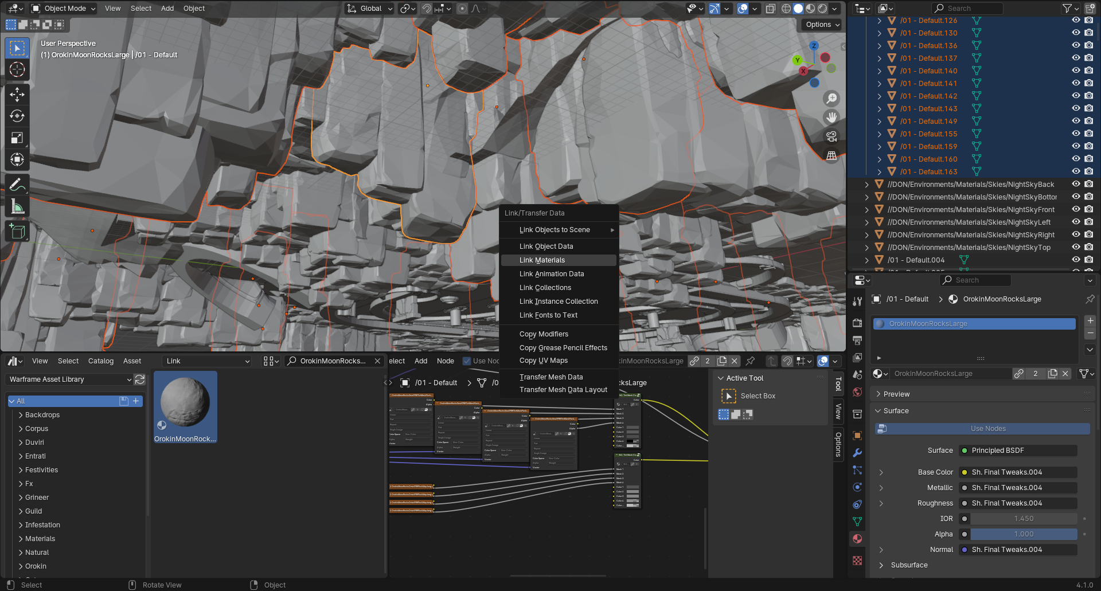This screenshot has height=591, width=1101.
Task: Click the pan view hand icon
Action: 831,118
